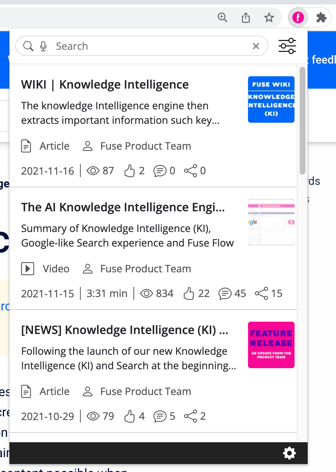
Task: Click the results list vertical scrollbar
Action: click(x=302, y=120)
